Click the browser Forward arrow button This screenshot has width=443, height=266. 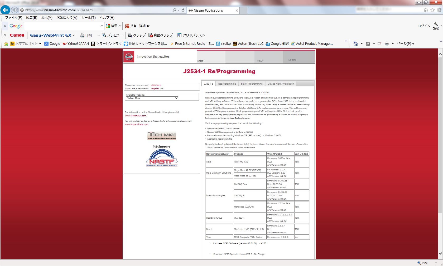(x=15, y=10)
